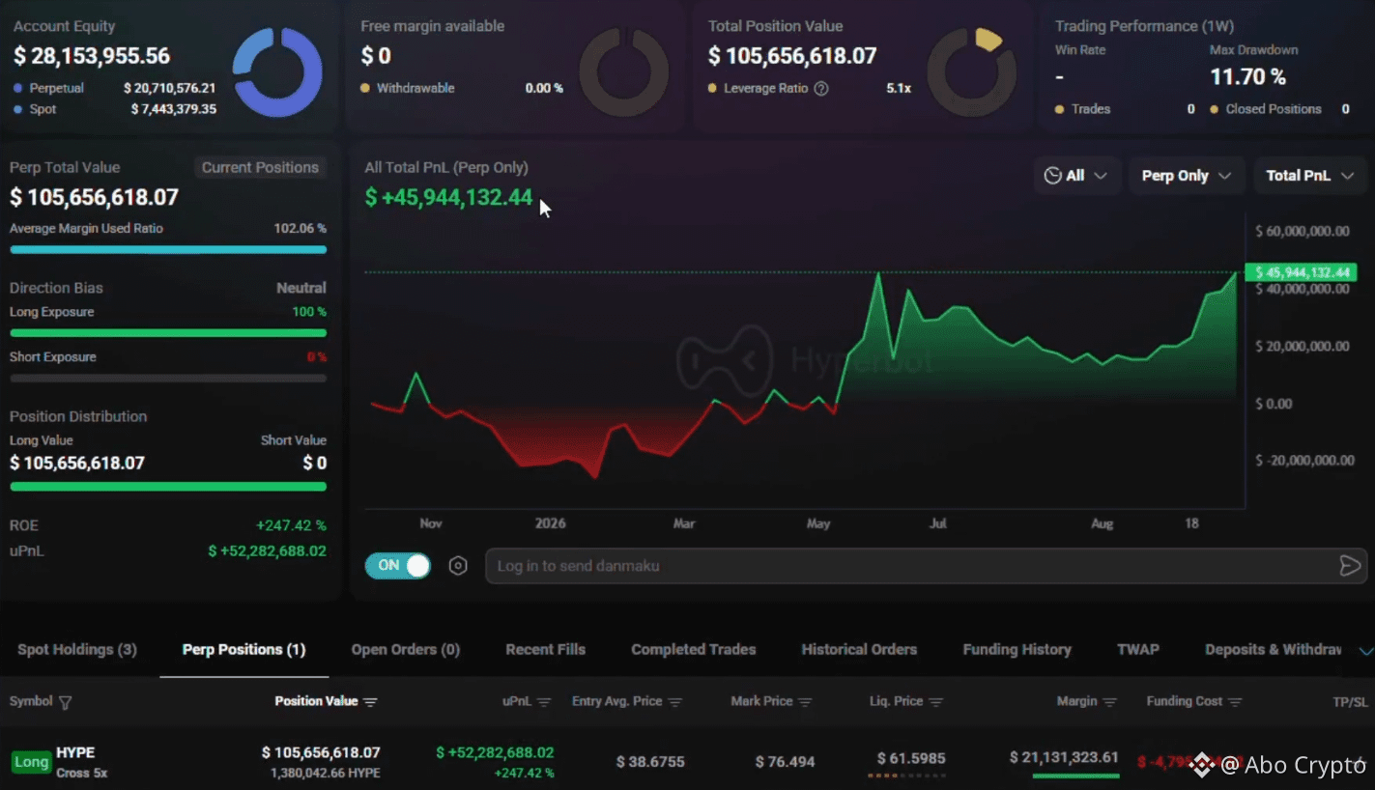Click 1,380,042.66 HYPE position size
This screenshot has width=1375, height=790.
[x=326, y=774]
